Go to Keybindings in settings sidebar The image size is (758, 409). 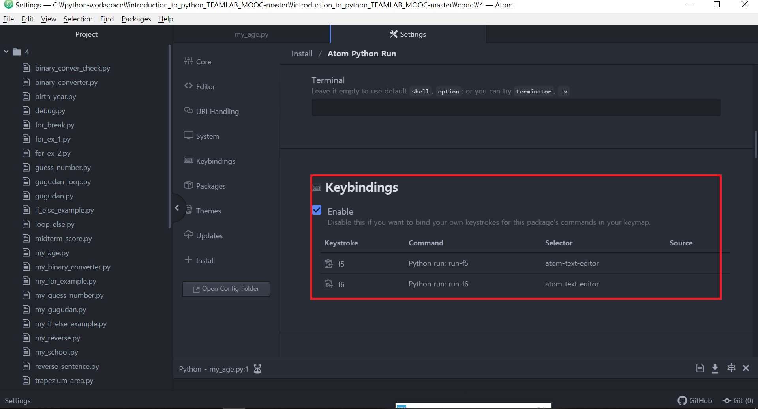(x=209, y=161)
